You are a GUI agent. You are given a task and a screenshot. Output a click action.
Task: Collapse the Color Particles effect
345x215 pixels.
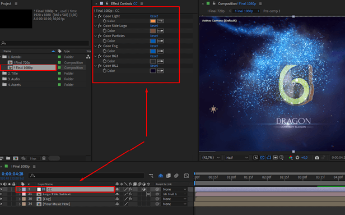tap(95, 36)
